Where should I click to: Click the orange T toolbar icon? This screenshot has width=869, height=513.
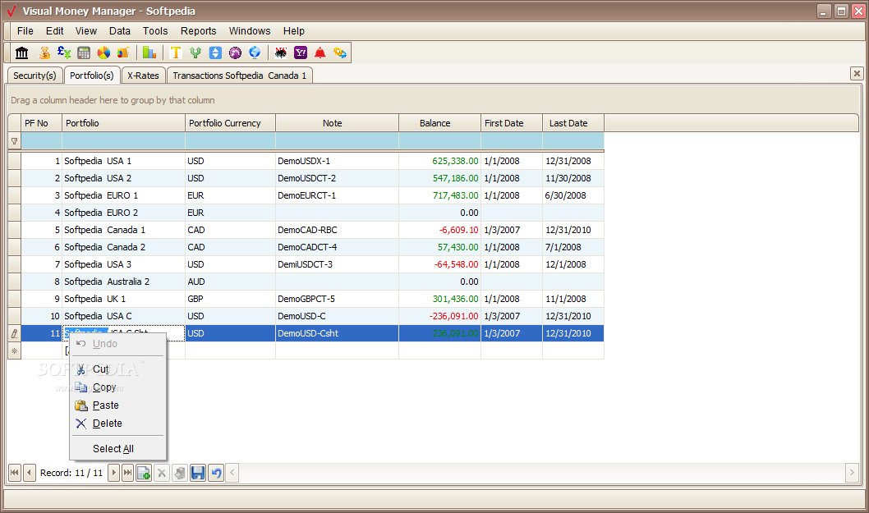[176, 53]
